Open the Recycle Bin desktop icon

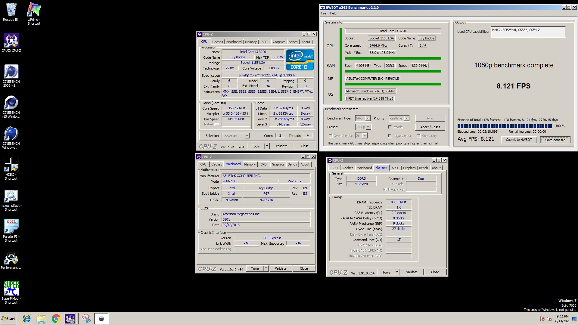pyautogui.click(x=11, y=12)
